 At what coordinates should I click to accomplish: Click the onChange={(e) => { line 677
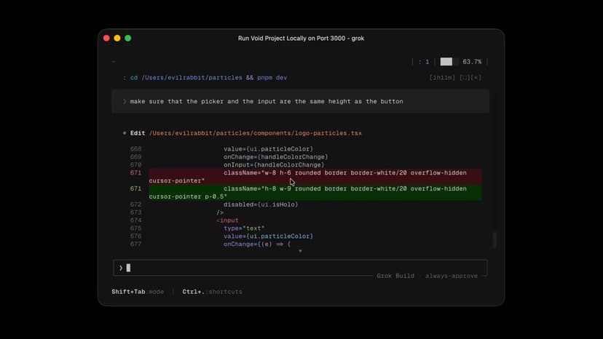[x=257, y=244]
